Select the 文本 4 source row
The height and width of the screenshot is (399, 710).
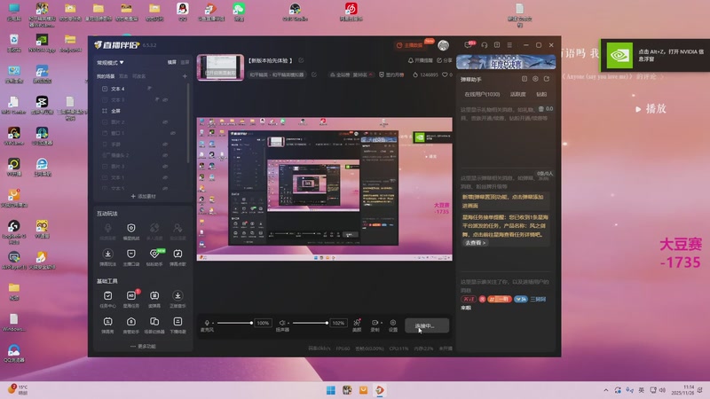point(143,89)
